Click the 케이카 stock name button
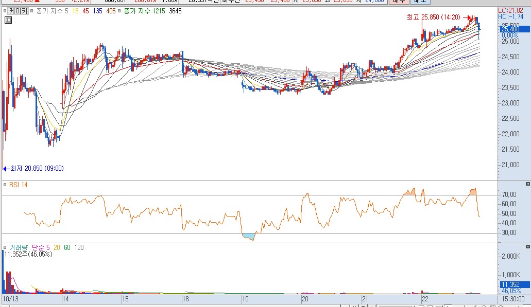Viewport: 531px width, 307px height. tap(19, 11)
